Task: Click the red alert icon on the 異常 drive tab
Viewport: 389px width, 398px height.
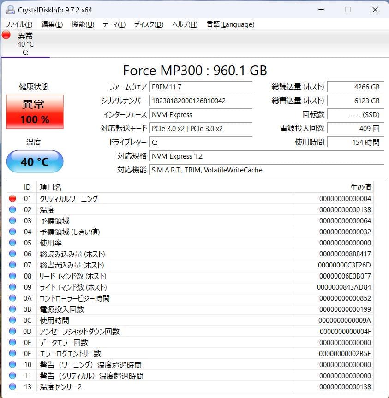Action: 6,34
